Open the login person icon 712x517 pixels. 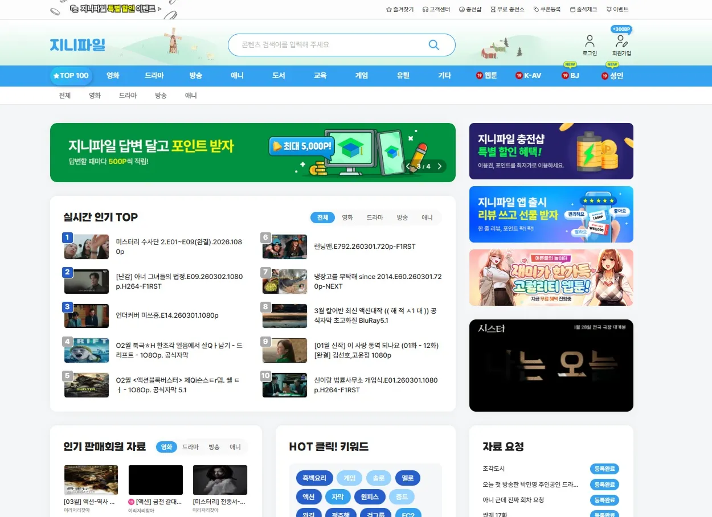click(x=590, y=41)
